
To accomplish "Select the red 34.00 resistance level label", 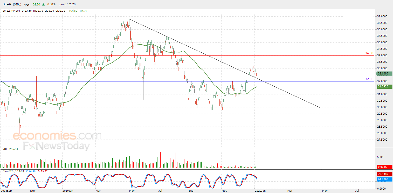I will pyautogui.click(x=369, y=53).
